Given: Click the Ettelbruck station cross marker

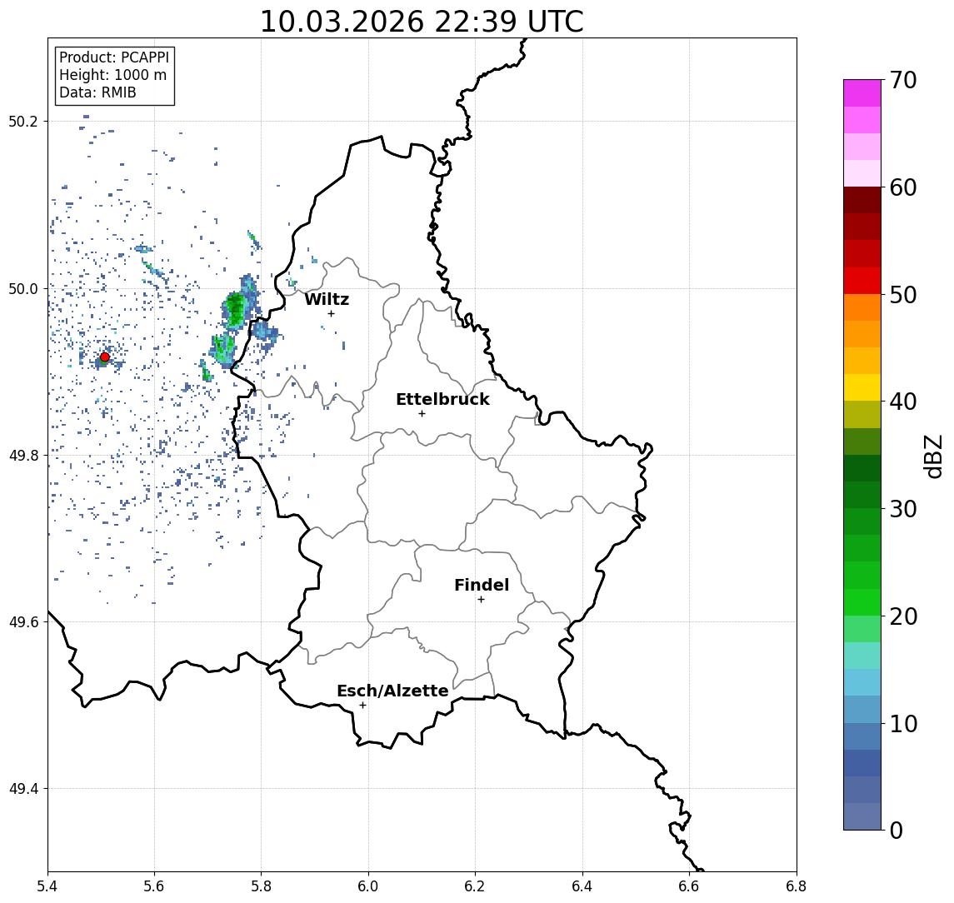Looking at the screenshot, I should pyautogui.click(x=422, y=414).
